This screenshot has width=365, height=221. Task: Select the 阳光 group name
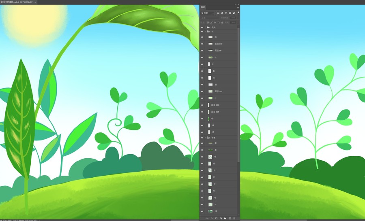[x=213, y=28]
